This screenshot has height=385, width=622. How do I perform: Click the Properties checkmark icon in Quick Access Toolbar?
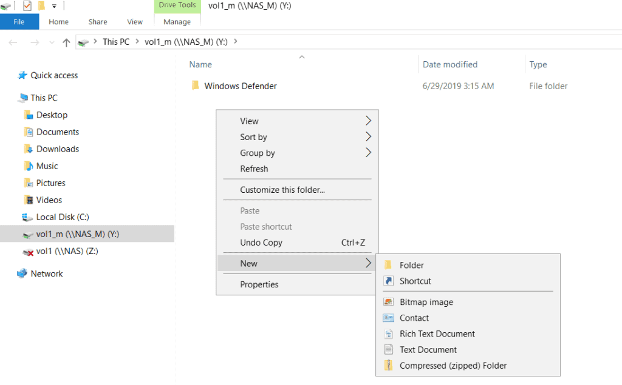pyautogui.click(x=27, y=5)
